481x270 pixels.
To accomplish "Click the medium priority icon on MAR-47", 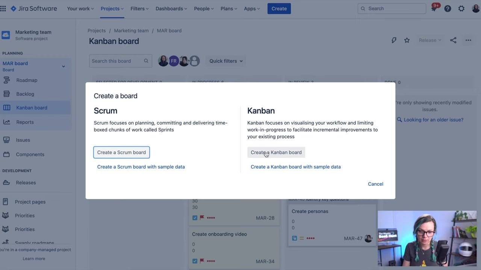I will tap(302, 238).
